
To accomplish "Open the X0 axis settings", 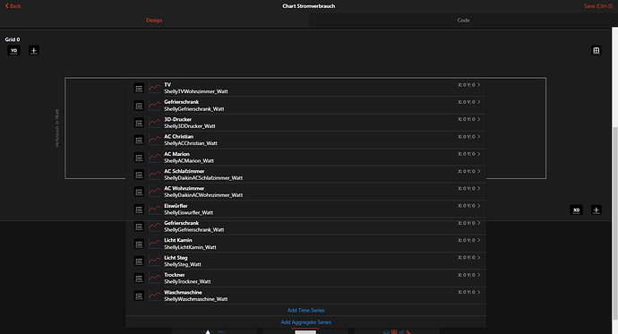I will pyautogui.click(x=576, y=210).
